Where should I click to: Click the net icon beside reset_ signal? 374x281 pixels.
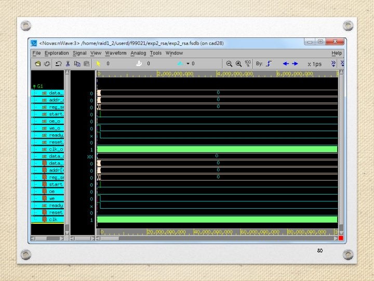[44, 143]
